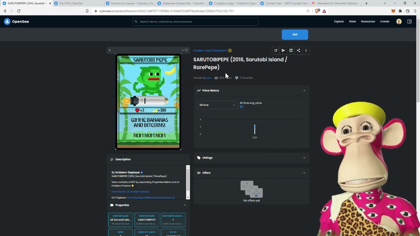Open the Brave Shields lion icon

317,11
